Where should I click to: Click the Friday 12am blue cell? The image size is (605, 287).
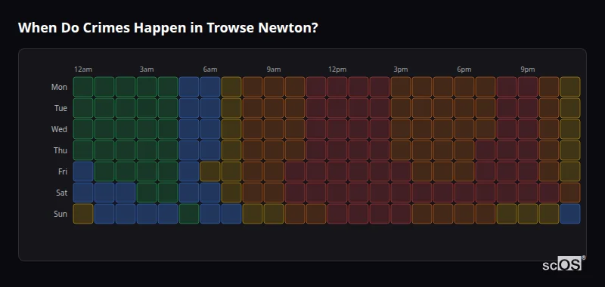[83, 171]
